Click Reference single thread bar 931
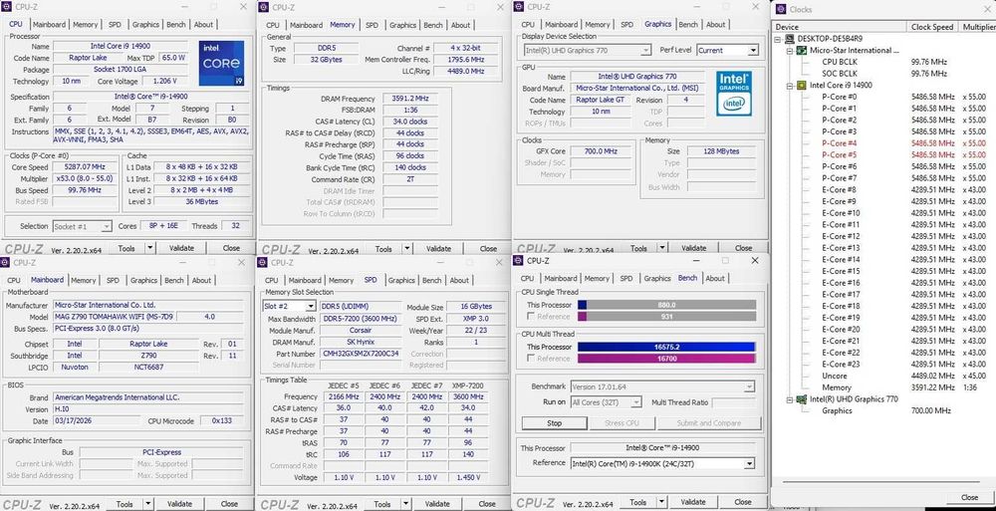Viewport: 996px width, 511px height. 667,317
